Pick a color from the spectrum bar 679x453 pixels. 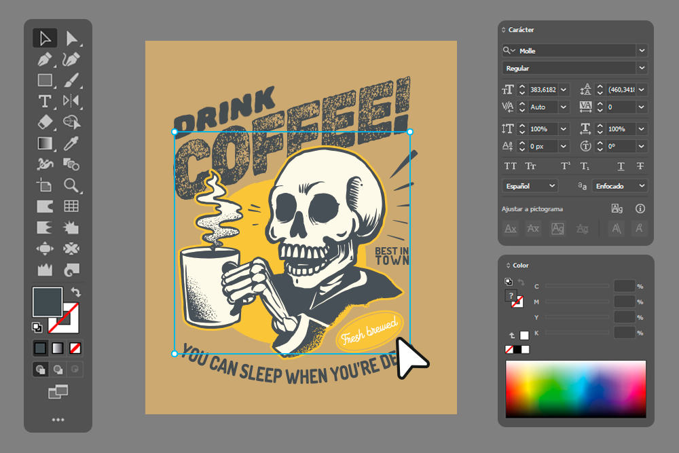[576, 389]
